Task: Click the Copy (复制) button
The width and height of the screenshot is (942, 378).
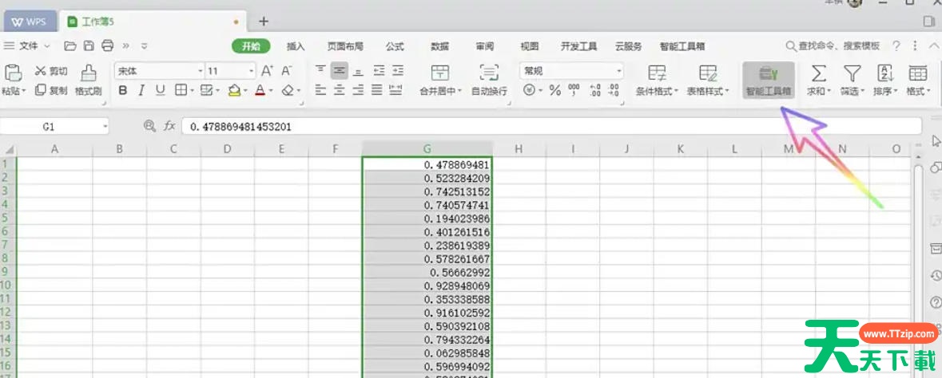Action: [51, 90]
